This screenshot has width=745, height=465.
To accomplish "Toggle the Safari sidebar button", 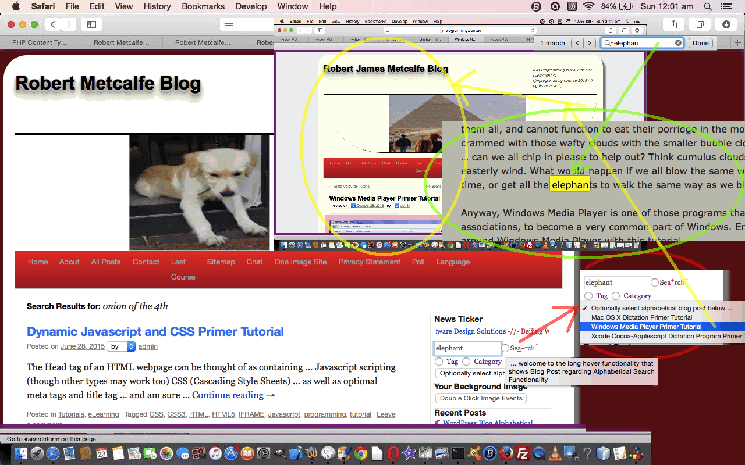I will pos(92,24).
